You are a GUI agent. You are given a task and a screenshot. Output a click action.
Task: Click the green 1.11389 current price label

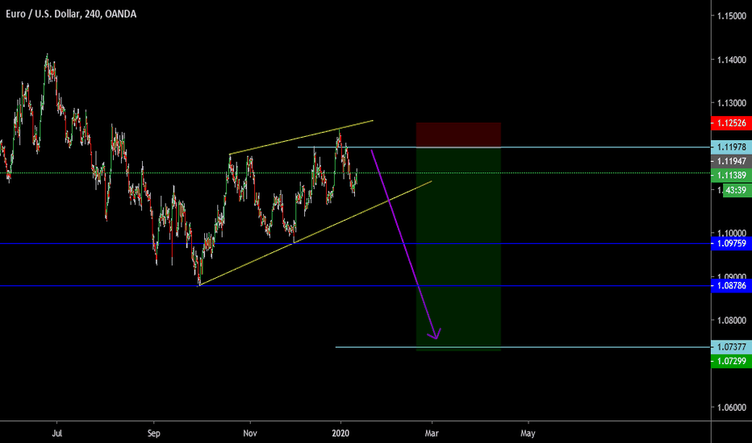pyautogui.click(x=730, y=175)
